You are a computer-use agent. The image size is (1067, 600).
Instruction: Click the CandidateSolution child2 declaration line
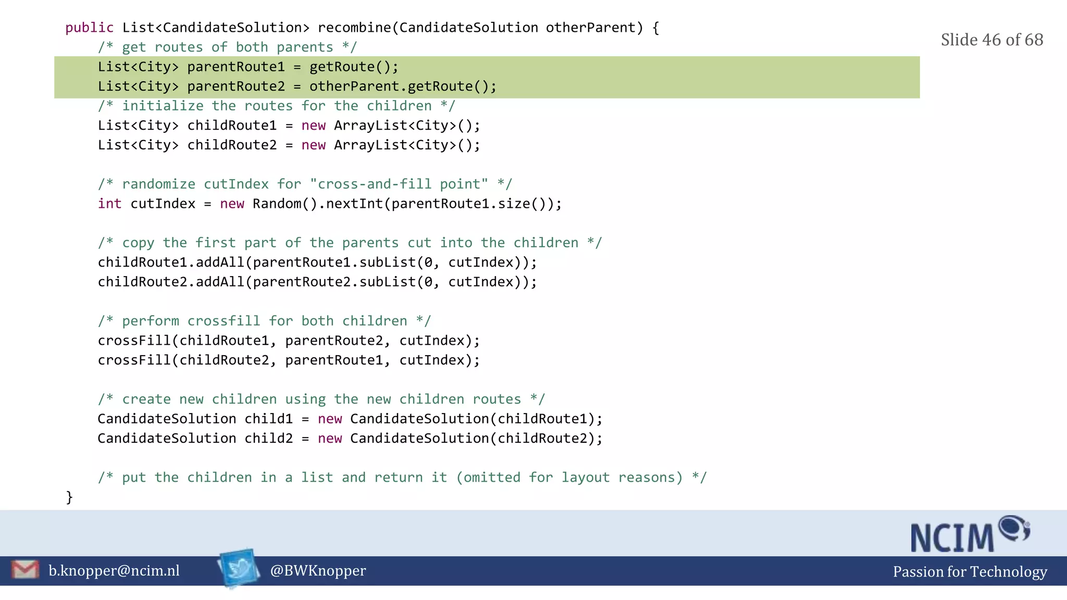350,439
